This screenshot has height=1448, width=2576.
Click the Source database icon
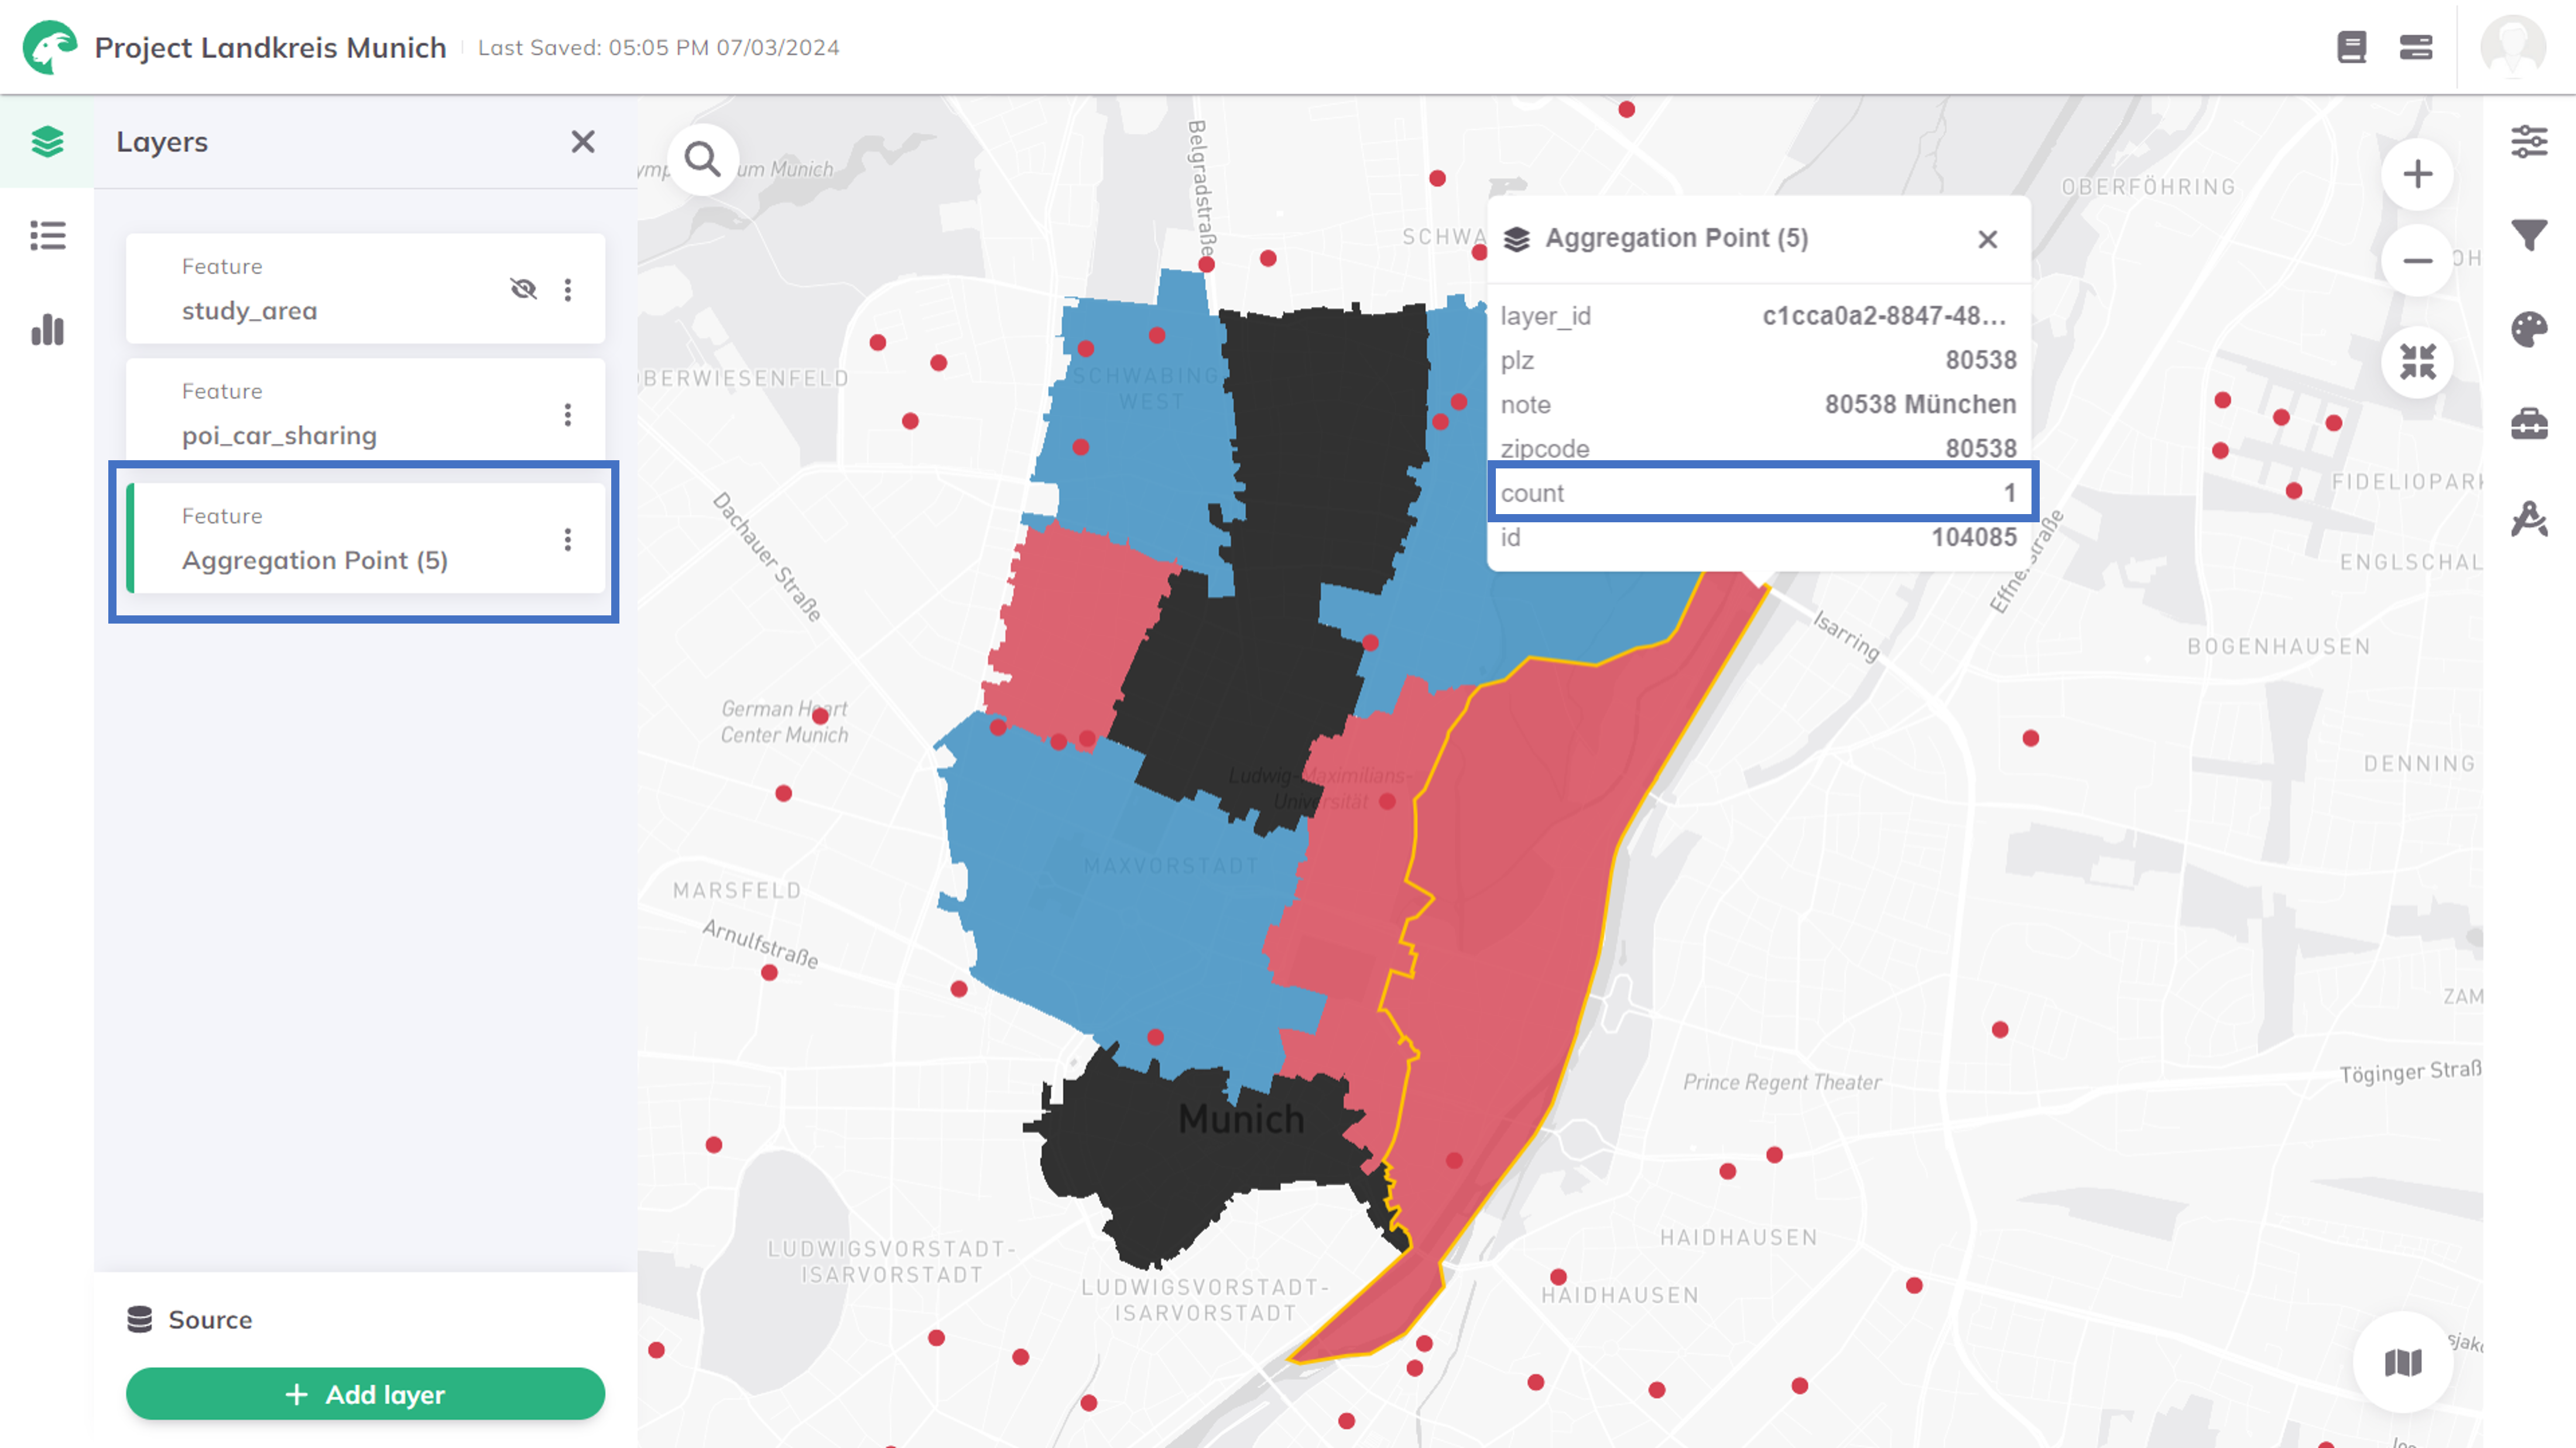tap(139, 1320)
